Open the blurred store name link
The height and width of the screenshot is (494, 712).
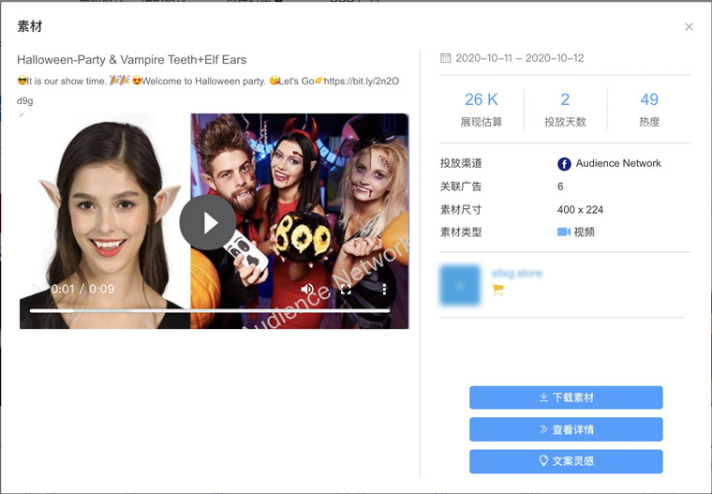[516, 273]
